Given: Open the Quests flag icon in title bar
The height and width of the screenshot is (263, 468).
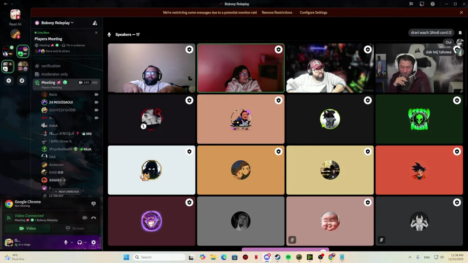Looking at the screenshot, I should pos(411,4).
